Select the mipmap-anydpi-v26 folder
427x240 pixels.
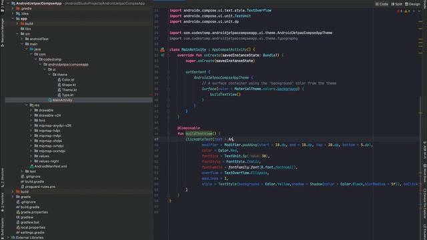point(55,125)
